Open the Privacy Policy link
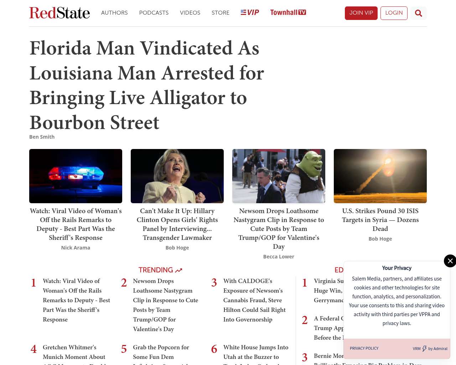This screenshot has width=456, height=365. pos(364,349)
